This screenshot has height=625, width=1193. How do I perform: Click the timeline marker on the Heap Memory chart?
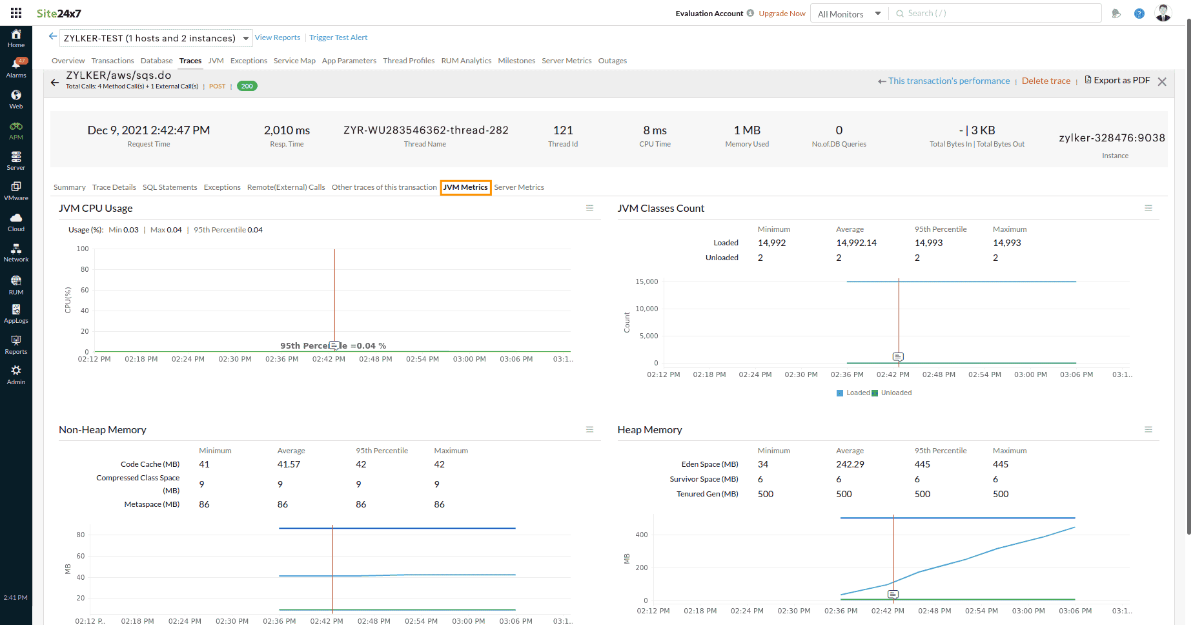click(893, 593)
